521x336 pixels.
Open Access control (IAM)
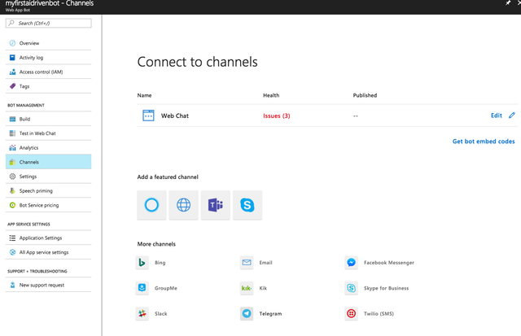tap(49, 72)
